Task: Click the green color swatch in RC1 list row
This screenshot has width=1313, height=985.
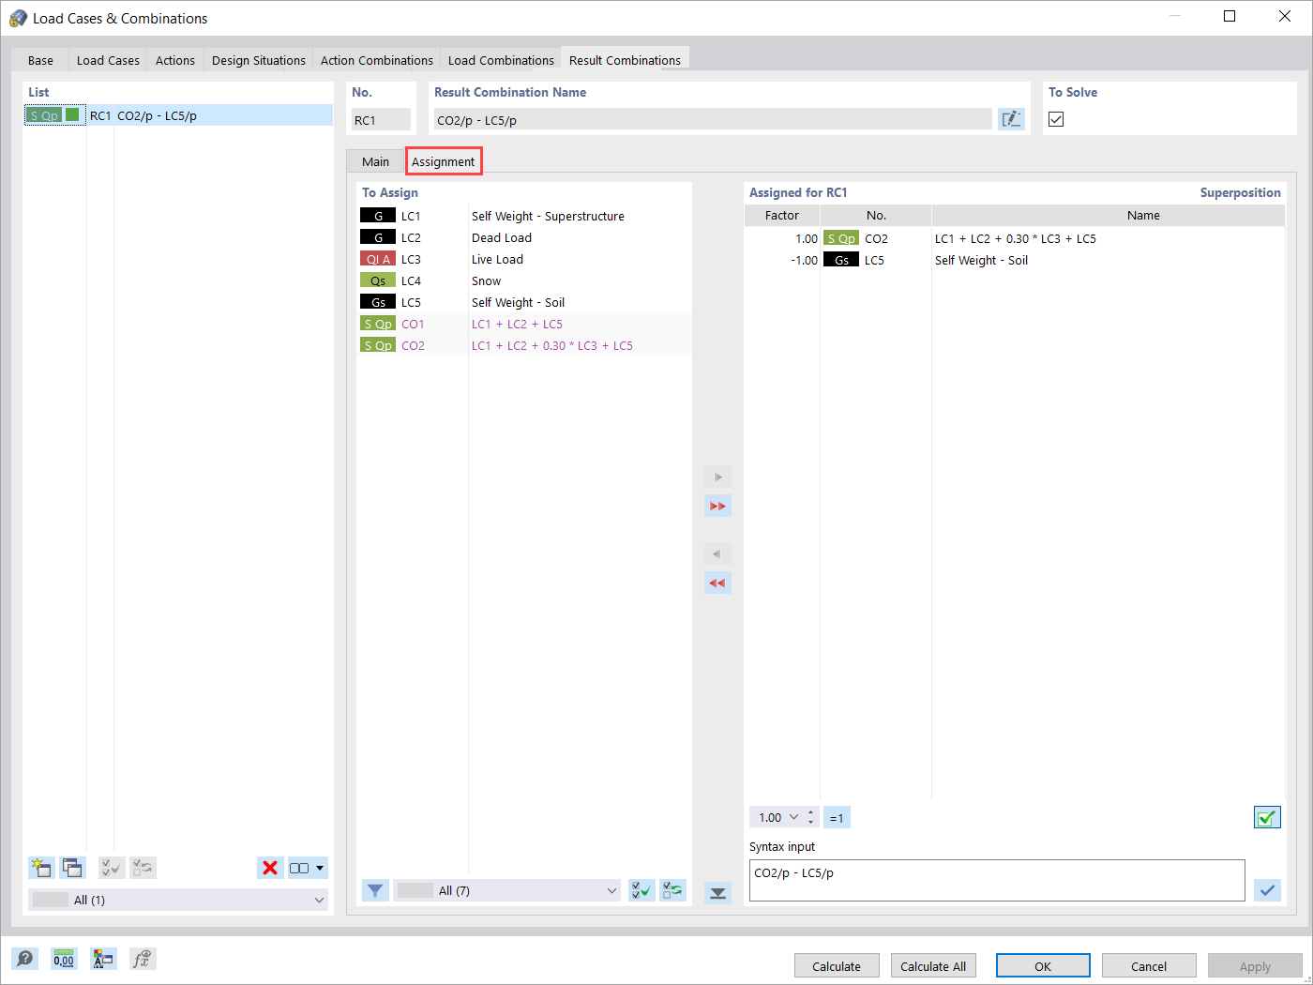Action: [72, 115]
